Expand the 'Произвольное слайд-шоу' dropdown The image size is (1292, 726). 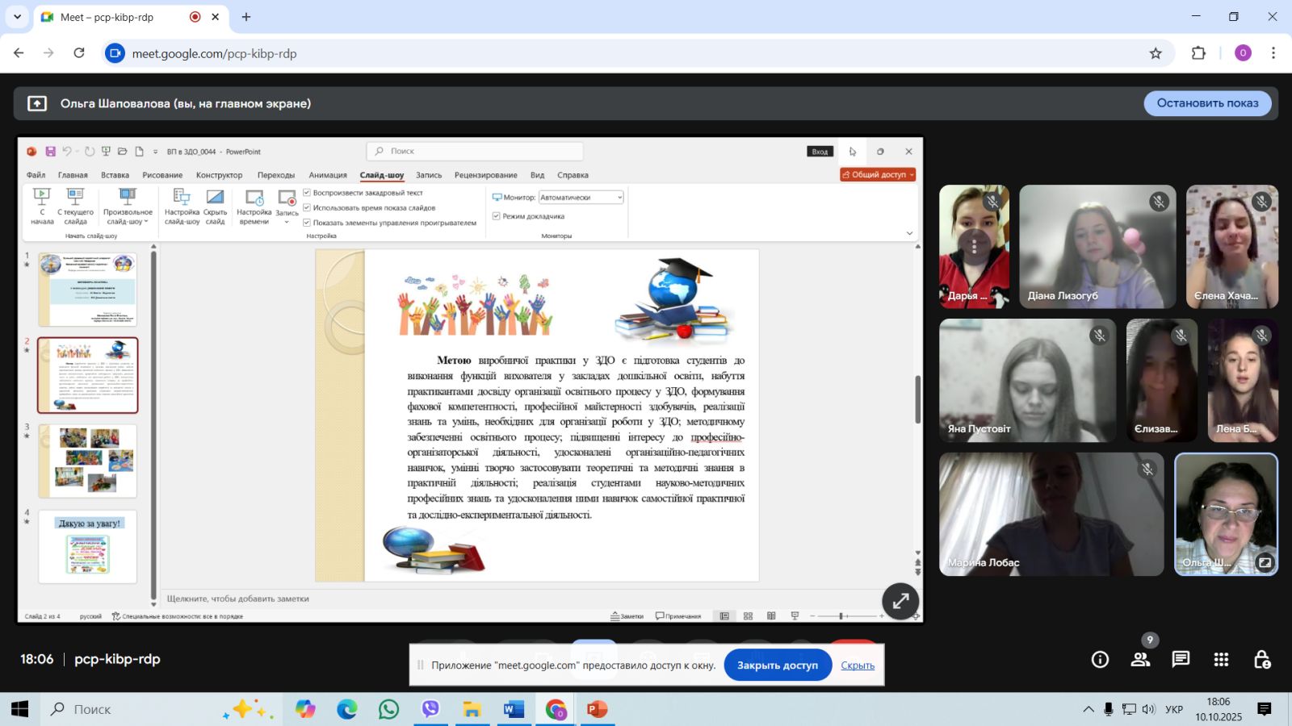(128, 207)
